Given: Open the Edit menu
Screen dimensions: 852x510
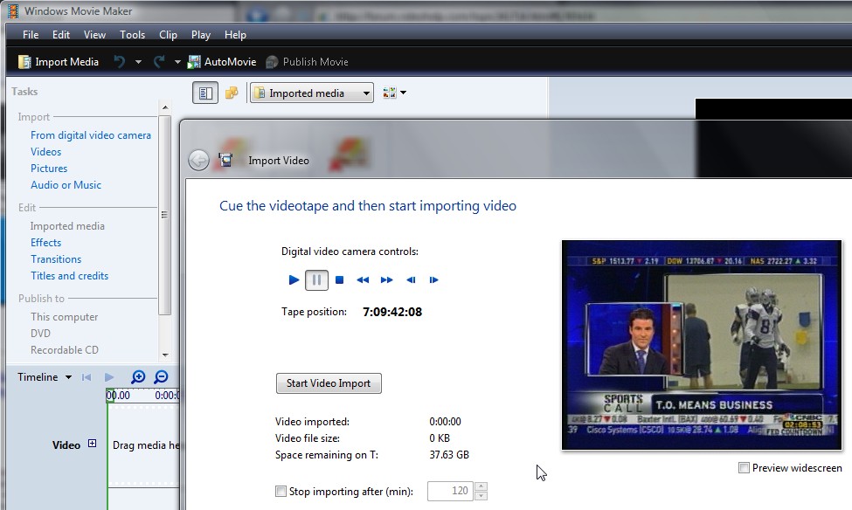Looking at the screenshot, I should [61, 35].
